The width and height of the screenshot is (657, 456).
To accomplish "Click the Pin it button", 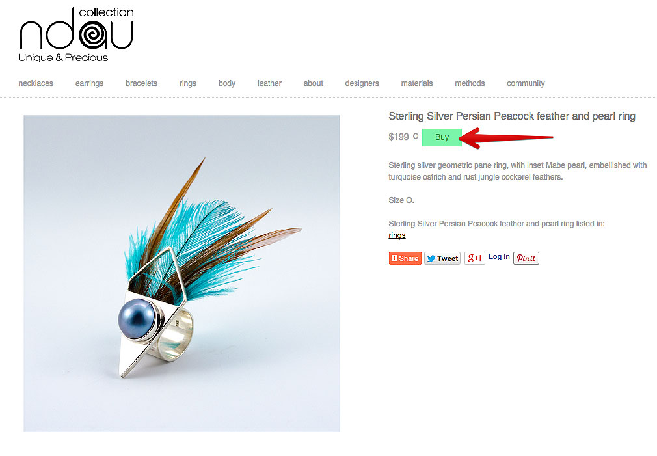I will [526, 258].
